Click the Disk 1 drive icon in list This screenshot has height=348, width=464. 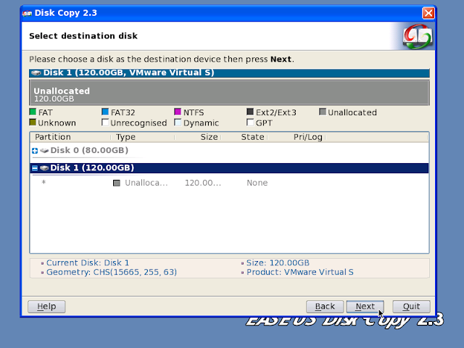(x=44, y=168)
